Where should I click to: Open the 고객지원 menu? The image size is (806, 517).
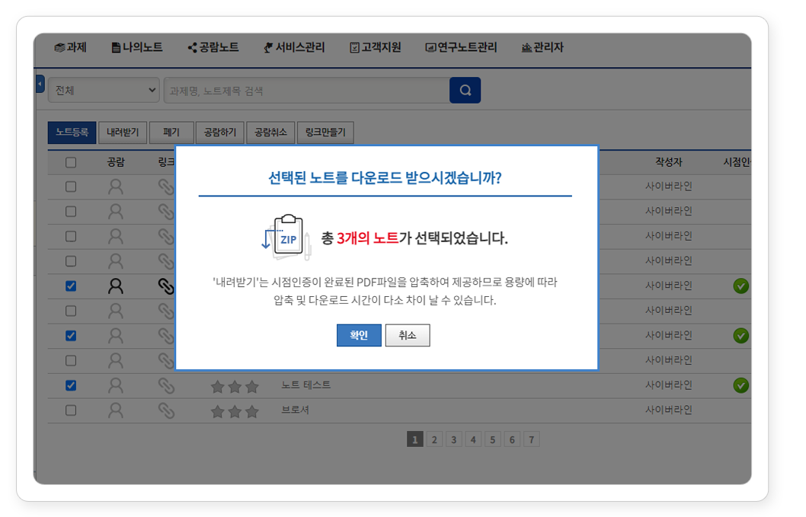[375, 47]
